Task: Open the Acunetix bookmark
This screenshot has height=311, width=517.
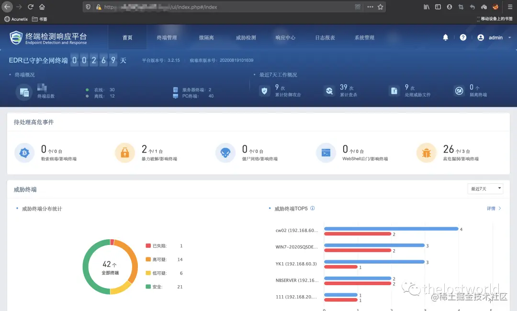Action: (x=16, y=19)
